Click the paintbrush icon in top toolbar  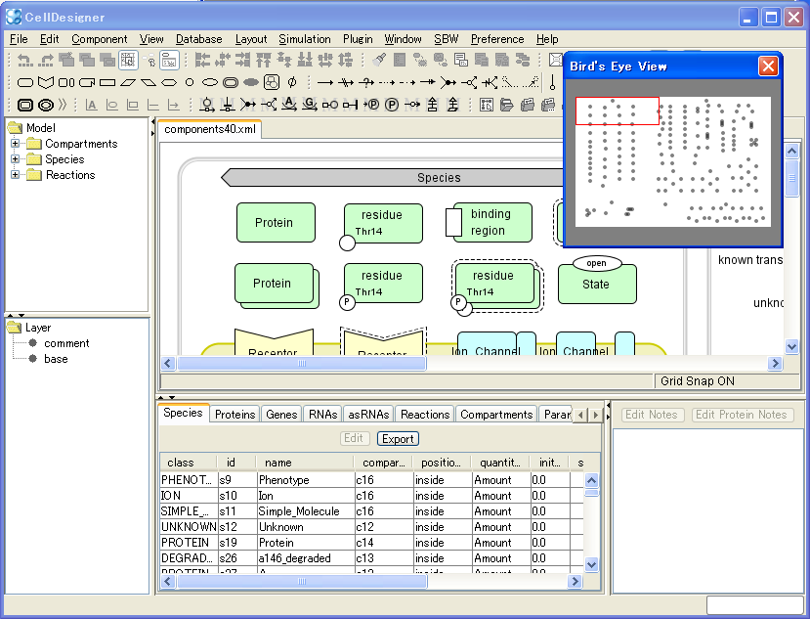click(x=380, y=60)
